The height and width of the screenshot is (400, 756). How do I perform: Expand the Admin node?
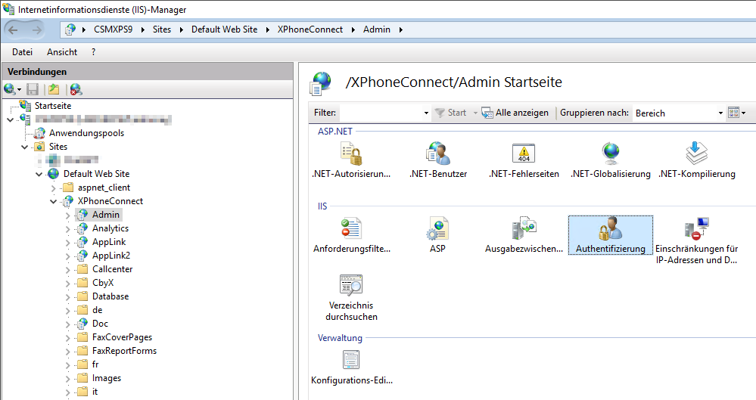(68, 216)
